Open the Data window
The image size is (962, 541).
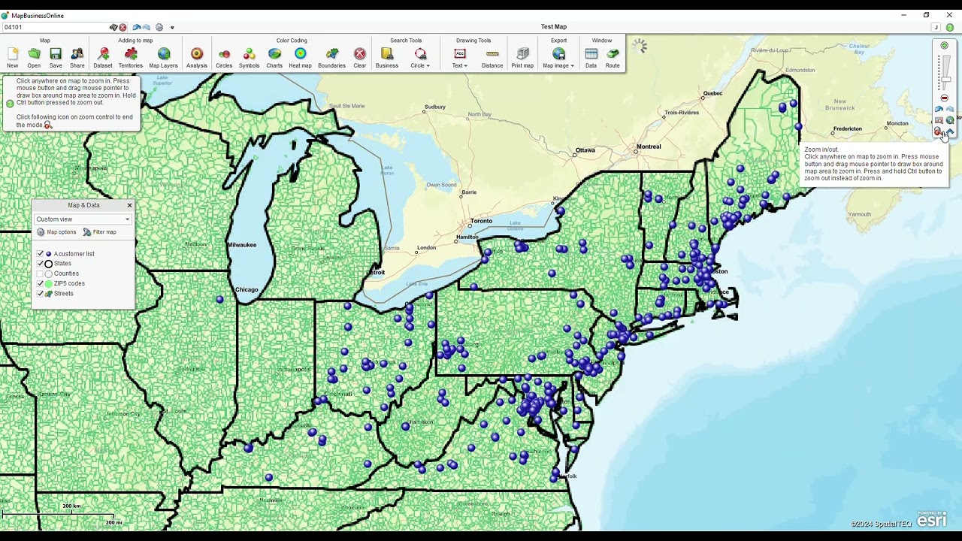(x=591, y=58)
